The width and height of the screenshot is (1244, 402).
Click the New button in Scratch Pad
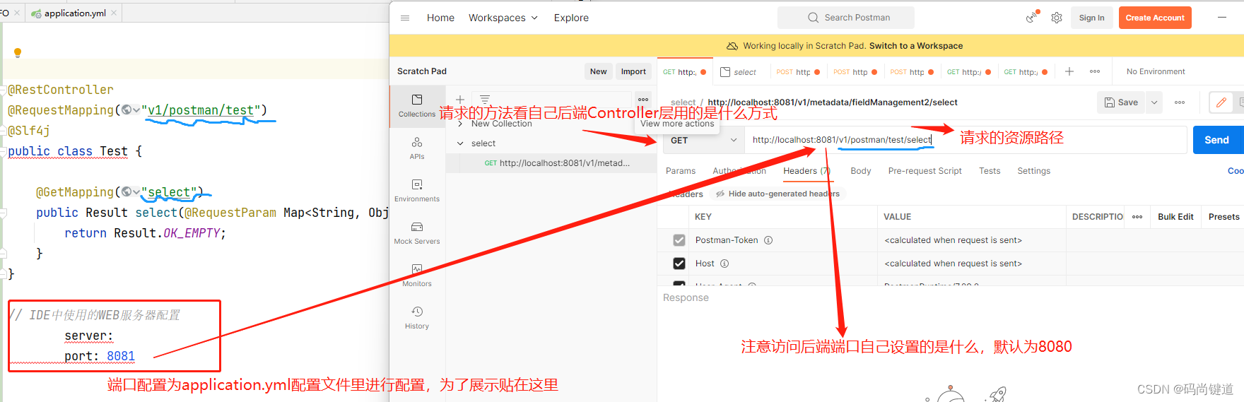pyautogui.click(x=598, y=71)
